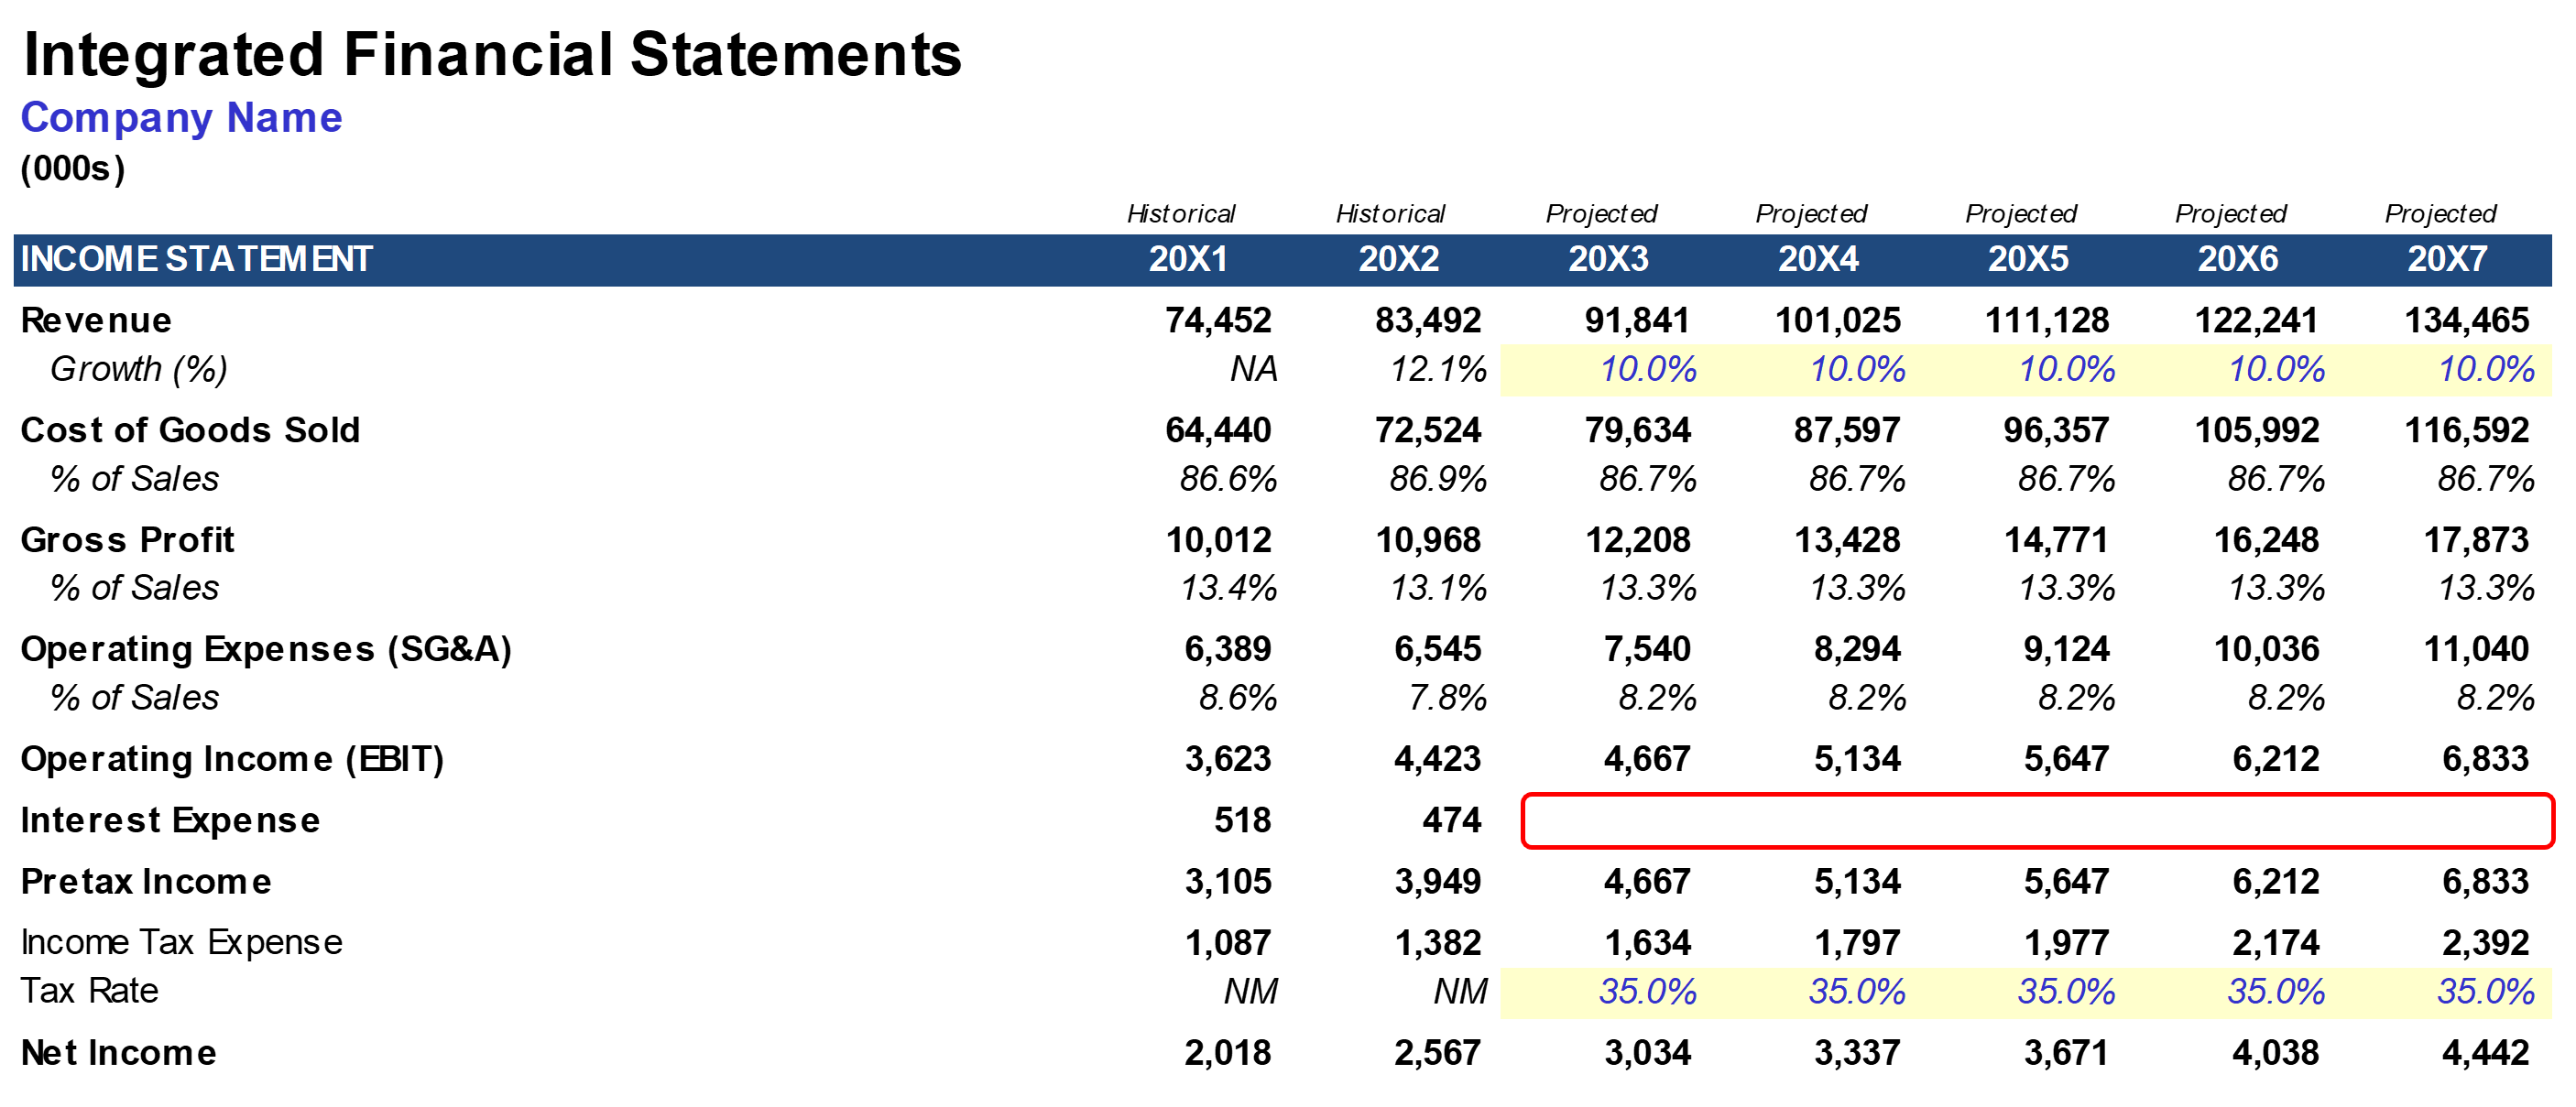
Task: Select the 20X5 column header
Action: pyautogui.click(x=2028, y=260)
